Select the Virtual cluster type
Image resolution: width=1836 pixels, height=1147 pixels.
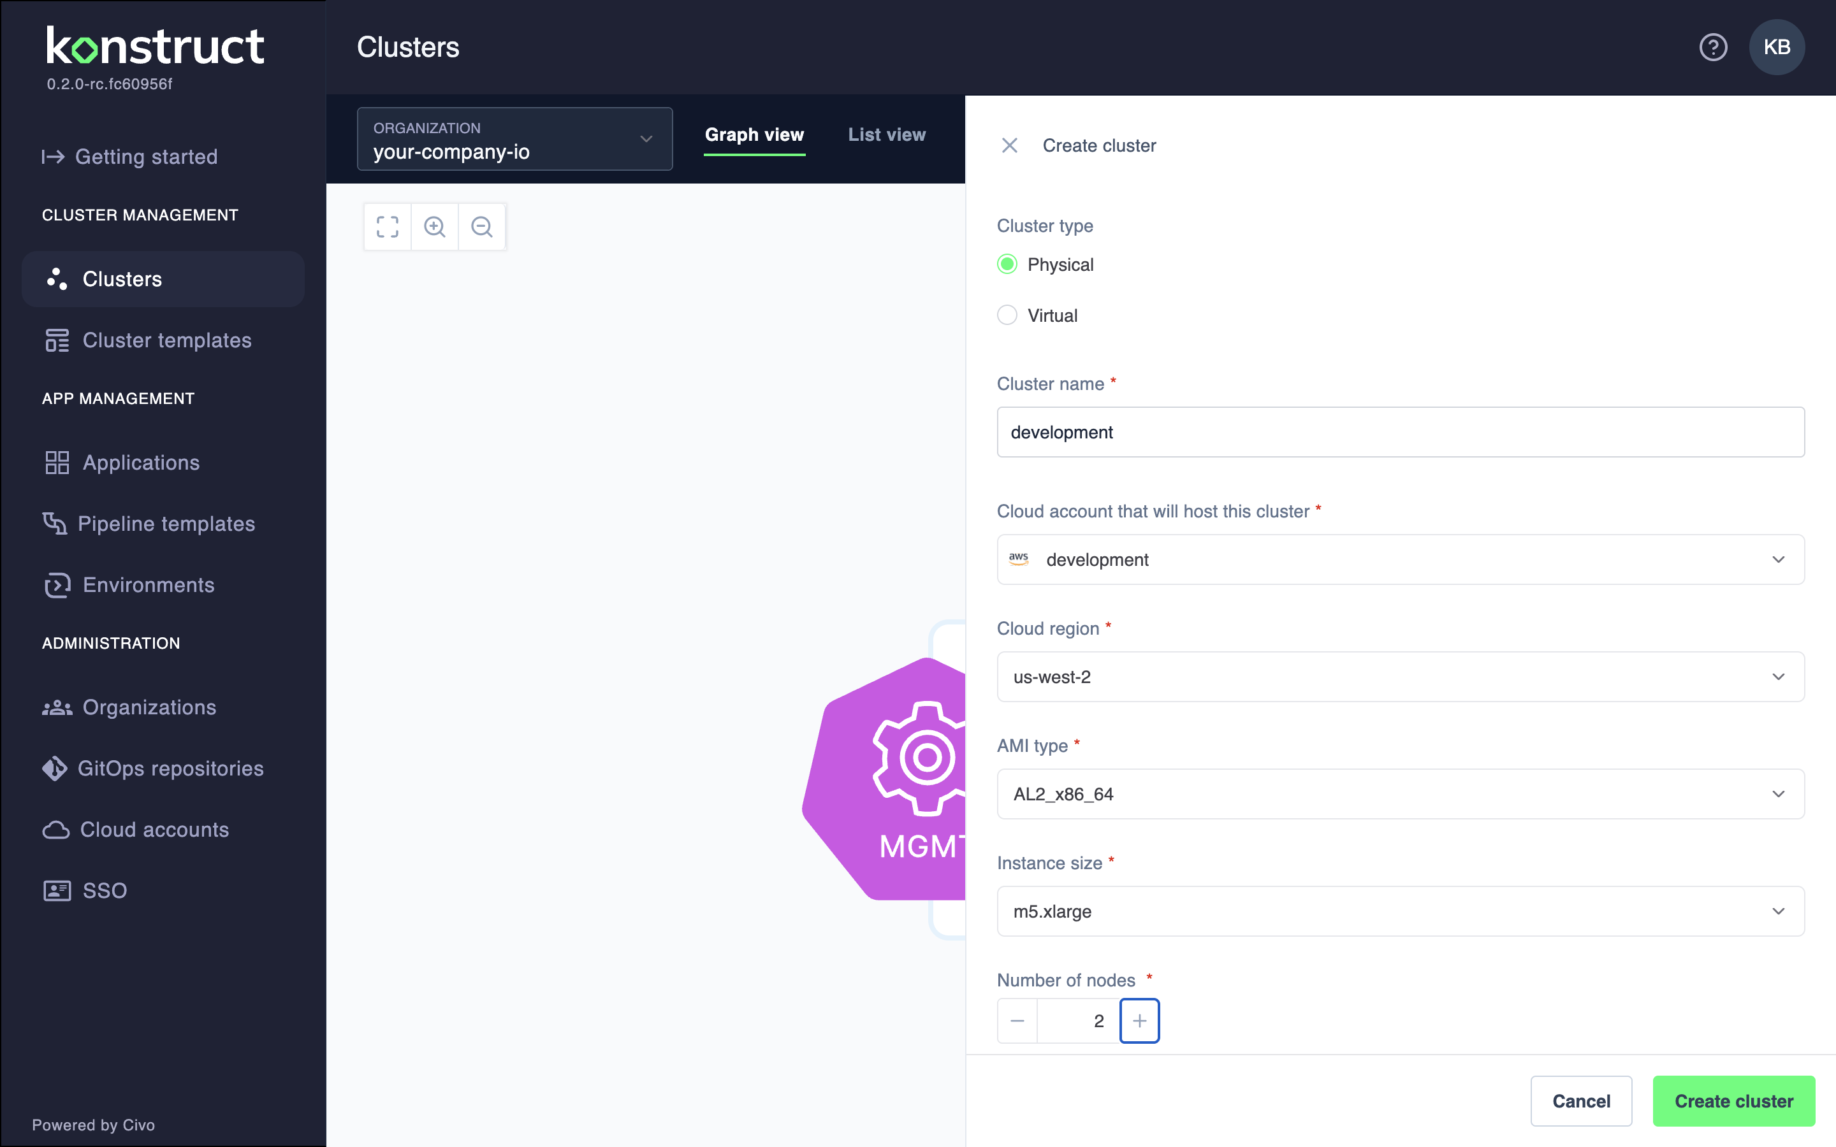point(1007,315)
